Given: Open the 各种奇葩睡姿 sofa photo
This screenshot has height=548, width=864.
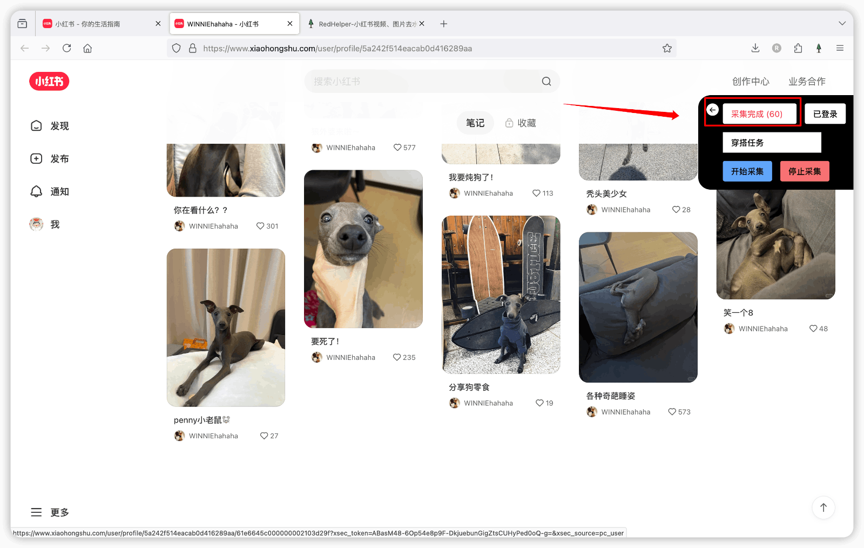Looking at the screenshot, I should 638,308.
